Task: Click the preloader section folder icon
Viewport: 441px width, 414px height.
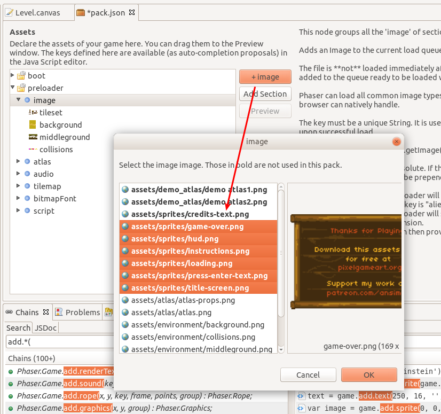Action: pos(22,88)
